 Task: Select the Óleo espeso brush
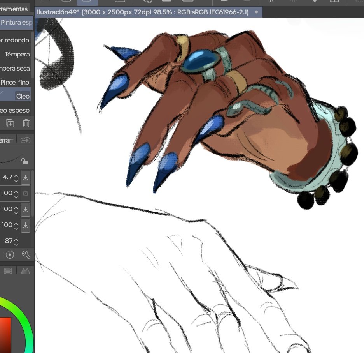coord(15,110)
